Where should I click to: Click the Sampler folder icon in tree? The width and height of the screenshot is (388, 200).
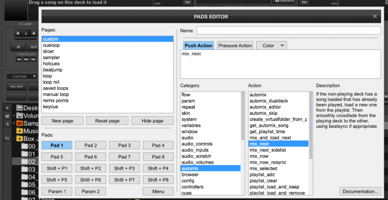19,123
